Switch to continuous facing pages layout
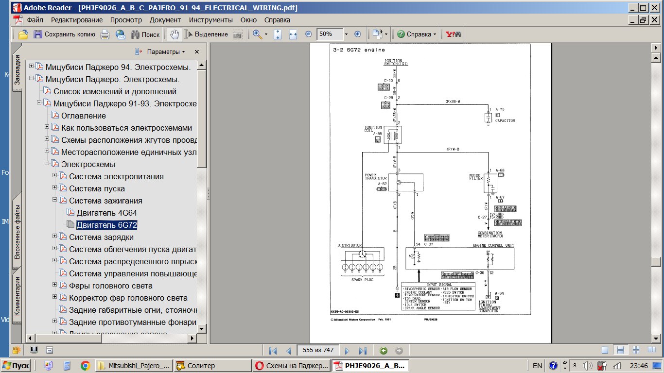Screen dimensions: 664x373 pos(635,350)
